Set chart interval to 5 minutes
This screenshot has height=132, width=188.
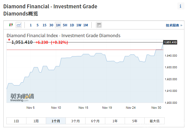(x=37, y=25)
